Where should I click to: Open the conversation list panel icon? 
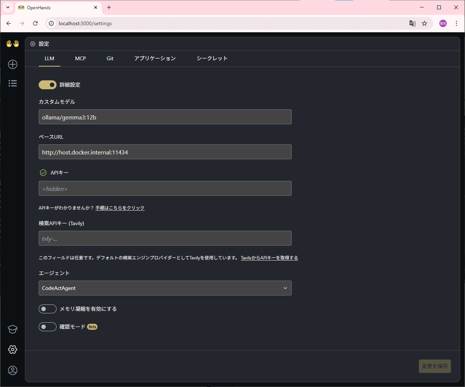[x=12, y=83]
